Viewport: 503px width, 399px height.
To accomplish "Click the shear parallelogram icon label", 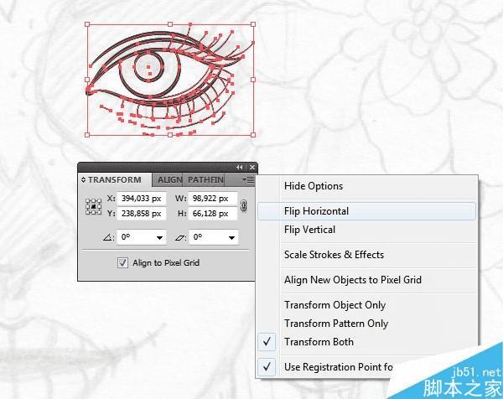I will coord(181,238).
